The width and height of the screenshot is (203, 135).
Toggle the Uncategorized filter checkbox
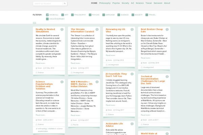pos(47,19)
